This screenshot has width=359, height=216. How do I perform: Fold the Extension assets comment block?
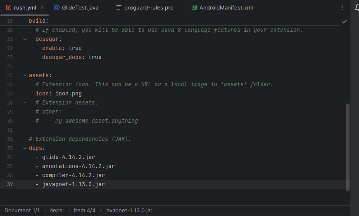tap(25, 103)
